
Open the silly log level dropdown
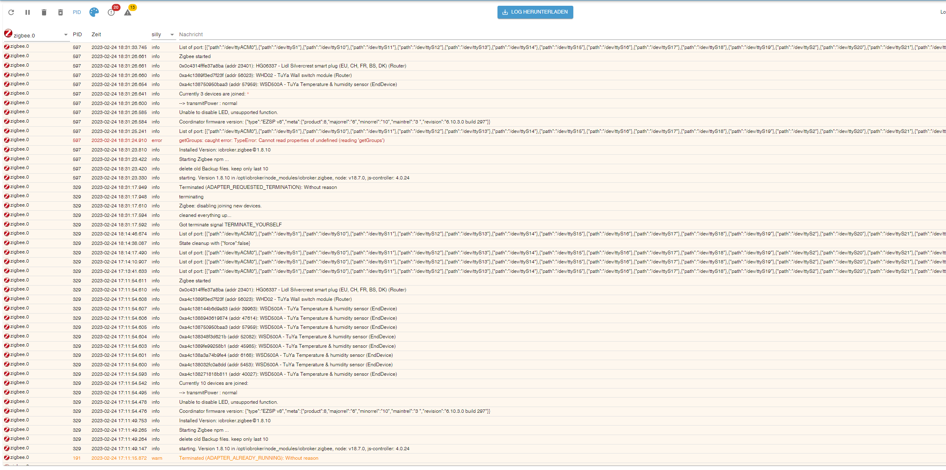172,35
